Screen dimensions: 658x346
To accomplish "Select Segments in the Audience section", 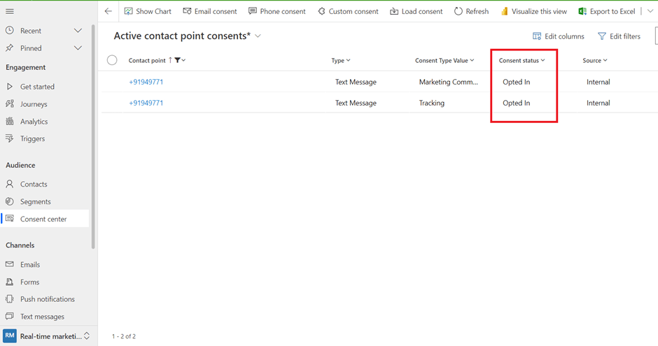I will 35,201.
